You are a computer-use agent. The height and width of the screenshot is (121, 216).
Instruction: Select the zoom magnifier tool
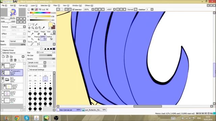33,28
